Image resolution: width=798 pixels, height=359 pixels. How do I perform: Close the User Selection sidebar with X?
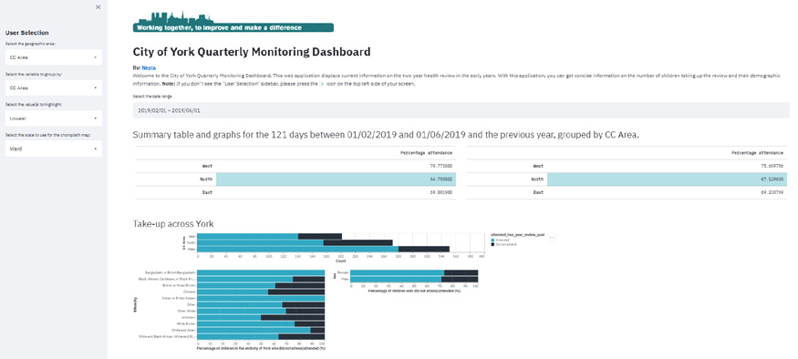click(98, 7)
